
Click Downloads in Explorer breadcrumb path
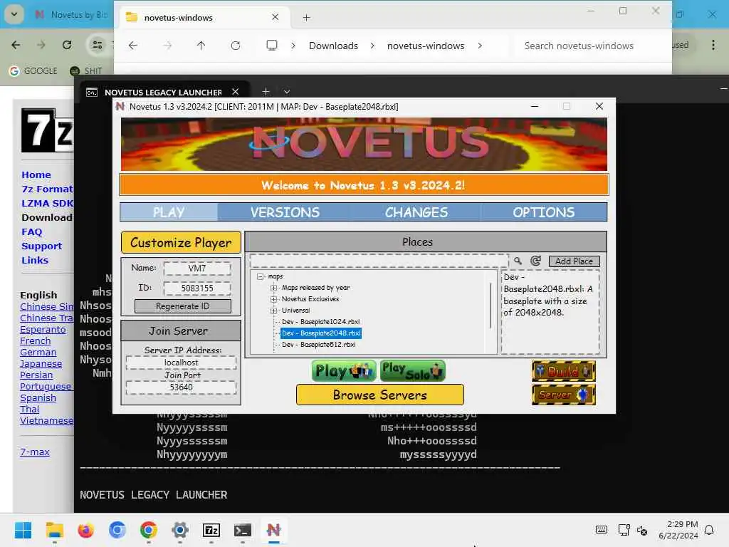(333, 46)
